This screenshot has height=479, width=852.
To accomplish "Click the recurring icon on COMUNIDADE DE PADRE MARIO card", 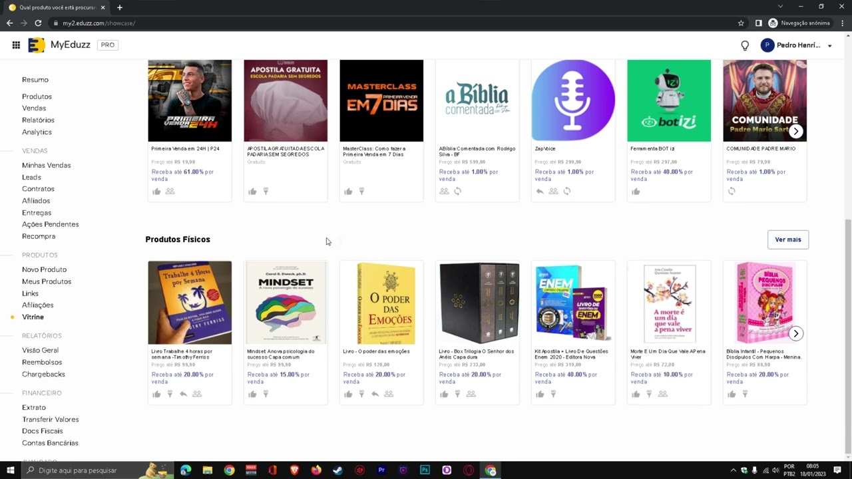I will [x=732, y=192].
